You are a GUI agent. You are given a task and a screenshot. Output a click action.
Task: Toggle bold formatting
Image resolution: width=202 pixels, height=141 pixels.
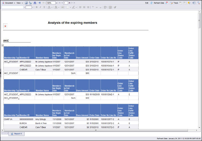[37, 7]
